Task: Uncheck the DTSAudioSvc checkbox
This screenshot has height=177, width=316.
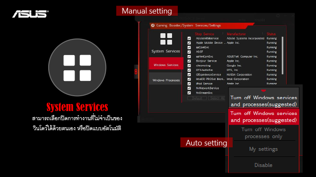Action: tap(189, 70)
